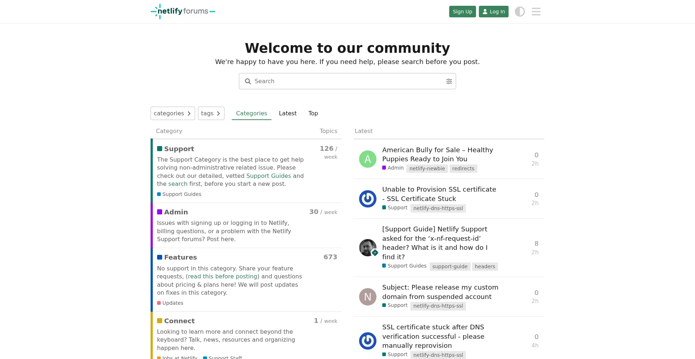The width and height of the screenshot is (695, 359).
Task: Click the 'Latest' column header
Action: click(363, 131)
